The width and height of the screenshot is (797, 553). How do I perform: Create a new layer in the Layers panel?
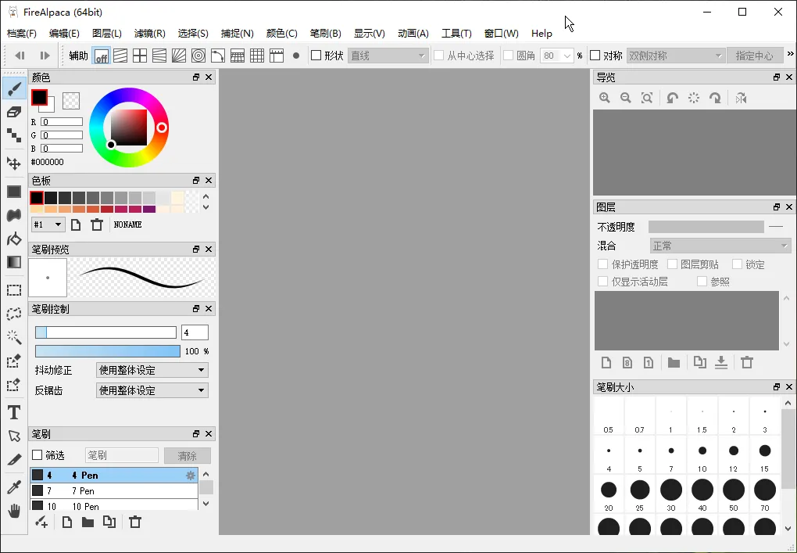pyautogui.click(x=607, y=362)
